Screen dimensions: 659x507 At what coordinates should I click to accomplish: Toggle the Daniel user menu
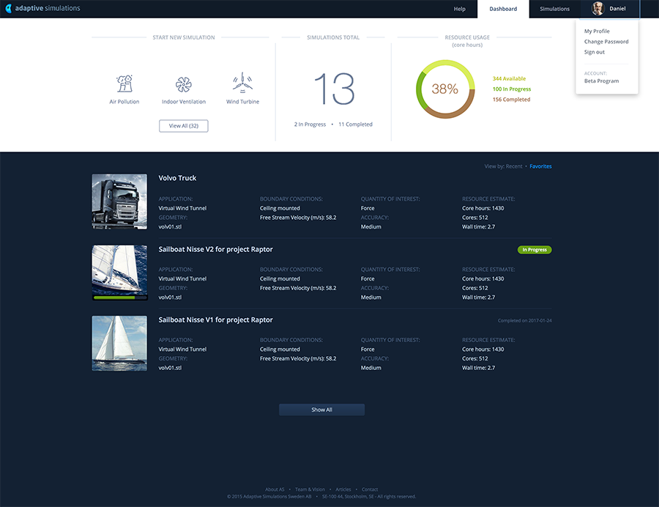(609, 9)
